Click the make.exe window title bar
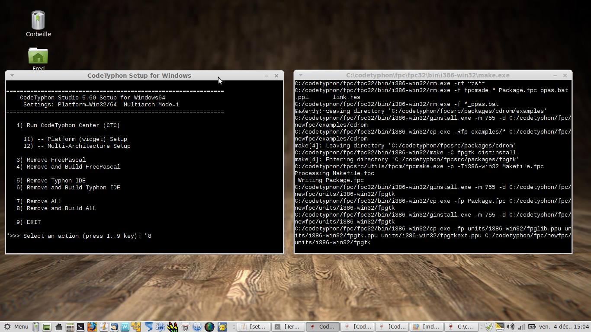This screenshot has height=332, width=591. (428, 75)
